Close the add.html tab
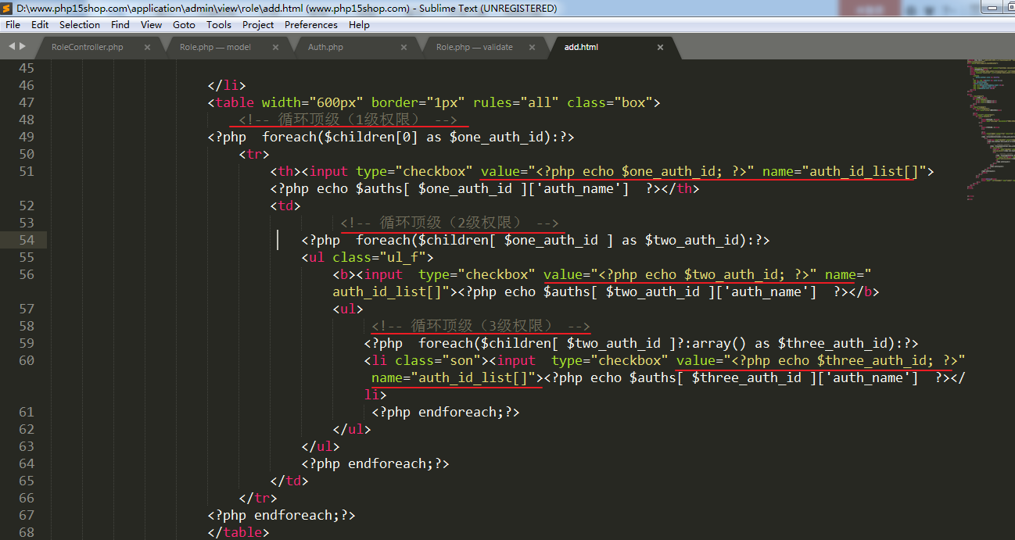 (x=660, y=47)
